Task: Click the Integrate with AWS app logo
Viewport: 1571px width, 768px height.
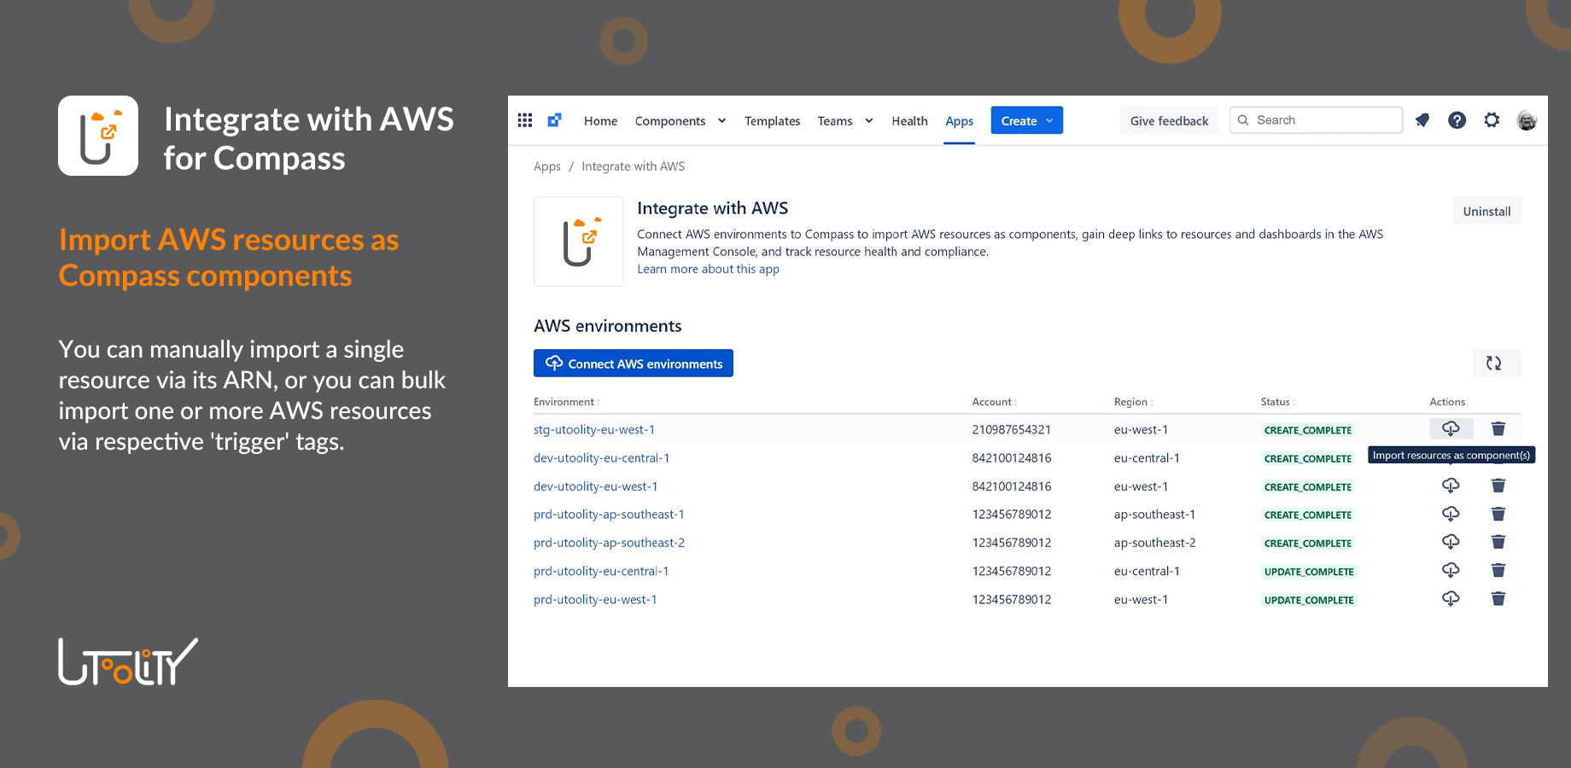Action: click(x=578, y=241)
